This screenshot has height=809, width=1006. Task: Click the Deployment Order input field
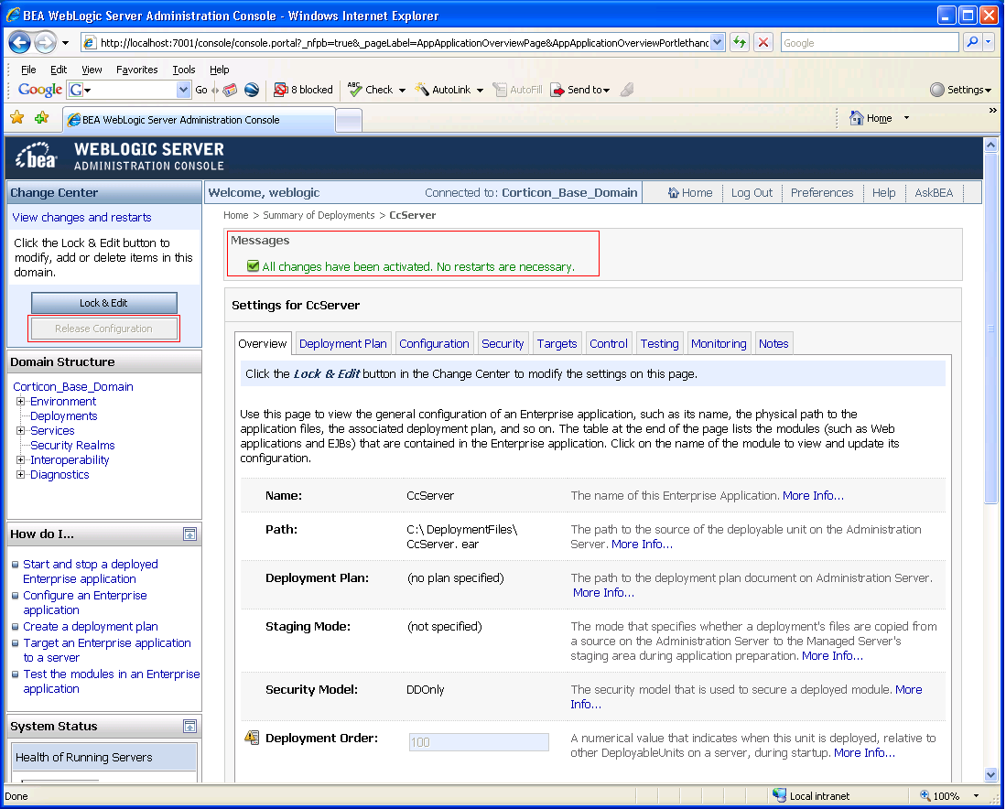(x=479, y=741)
